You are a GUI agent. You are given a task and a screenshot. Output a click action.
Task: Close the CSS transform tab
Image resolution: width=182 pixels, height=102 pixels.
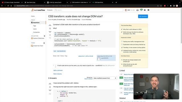[90, 2]
